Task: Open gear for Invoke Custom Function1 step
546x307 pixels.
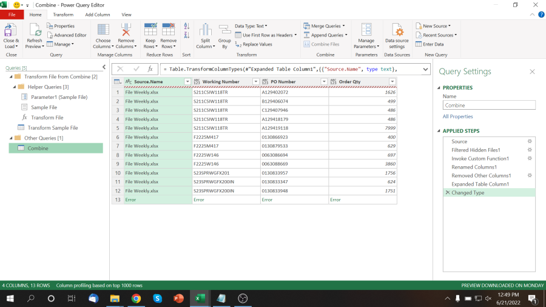Action: click(530, 158)
